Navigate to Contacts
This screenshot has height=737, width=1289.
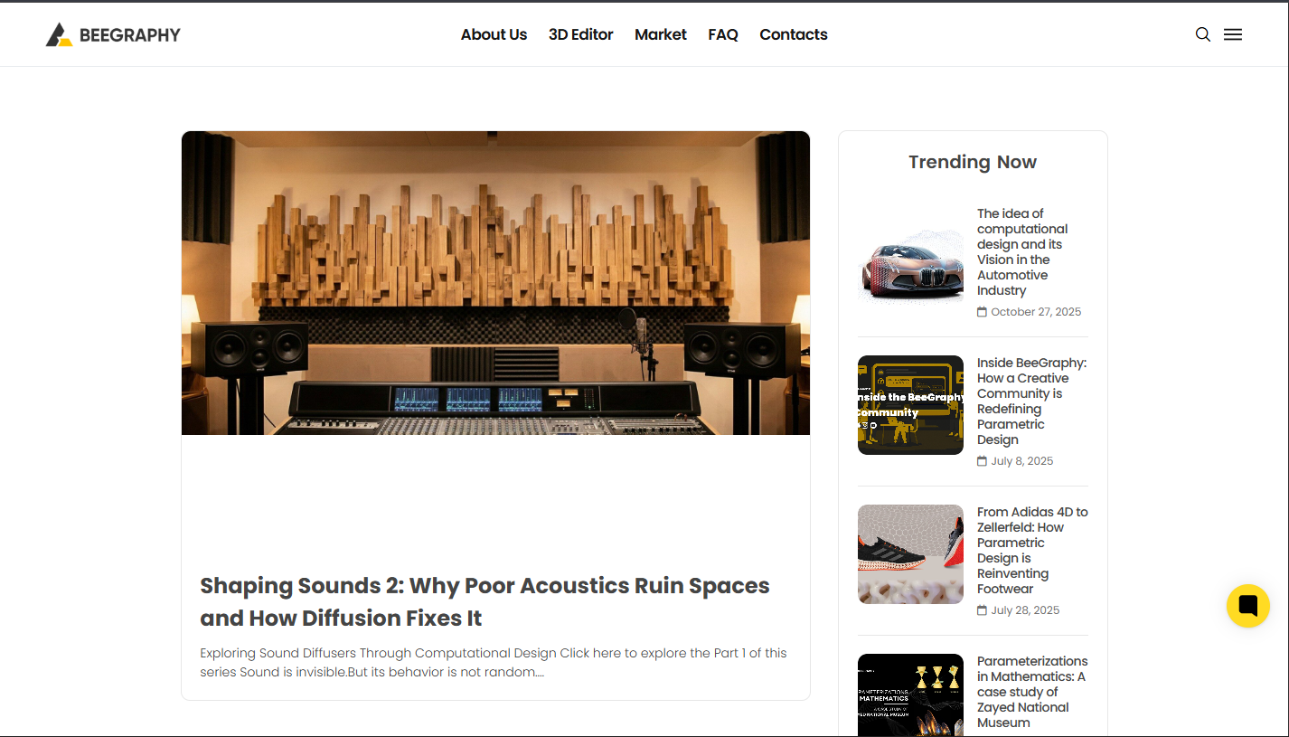(x=794, y=34)
